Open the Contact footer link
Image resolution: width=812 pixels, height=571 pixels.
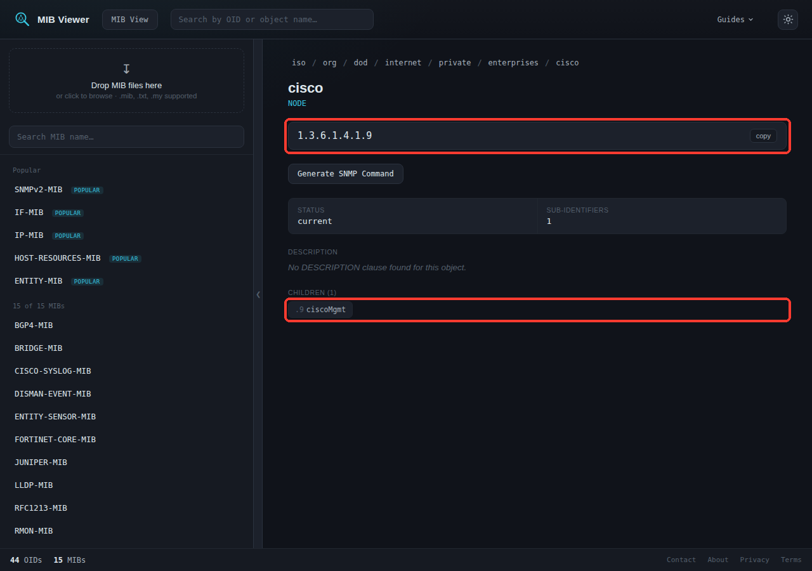click(x=681, y=560)
